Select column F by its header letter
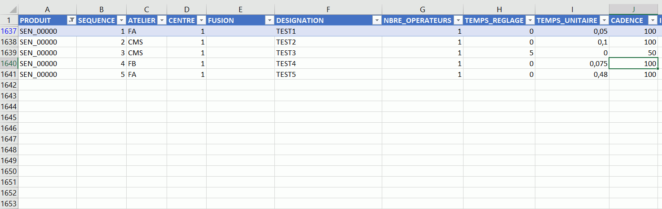This screenshot has height=209, width=662. 328,9
